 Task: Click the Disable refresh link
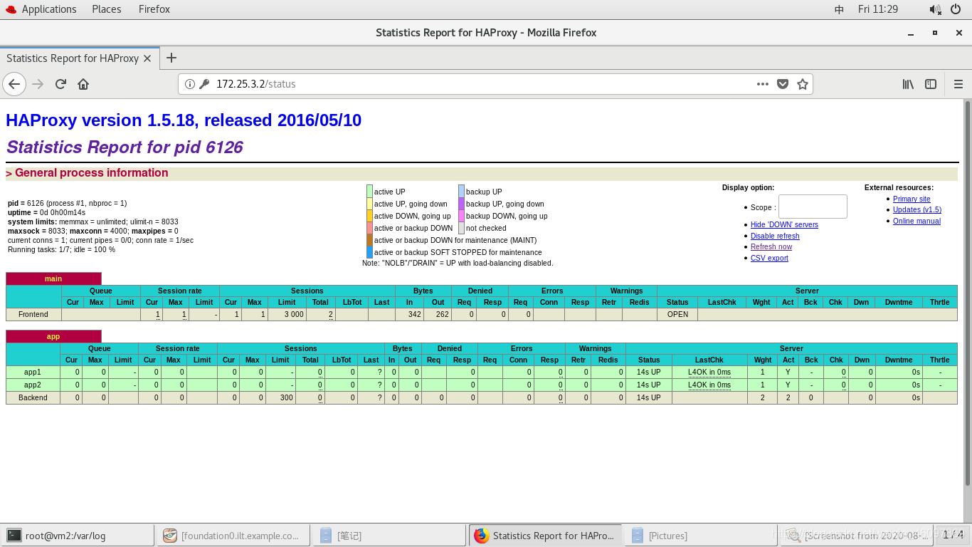point(775,236)
